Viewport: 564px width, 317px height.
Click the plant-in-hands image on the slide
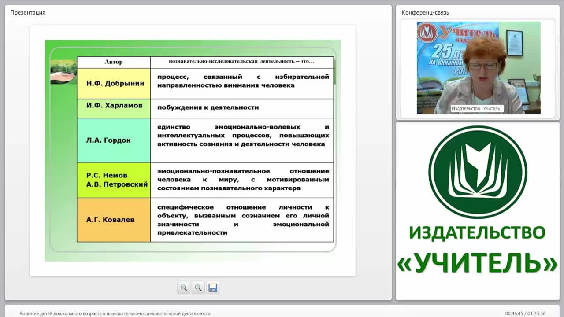pyautogui.click(x=63, y=72)
